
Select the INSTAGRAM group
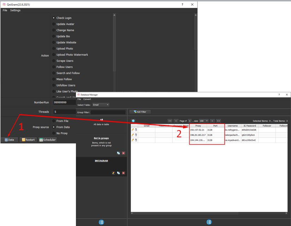point(101,167)
